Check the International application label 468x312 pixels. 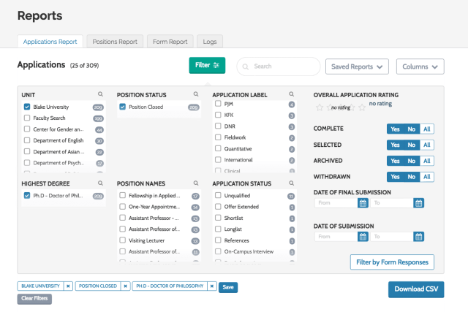coord(218,159)
